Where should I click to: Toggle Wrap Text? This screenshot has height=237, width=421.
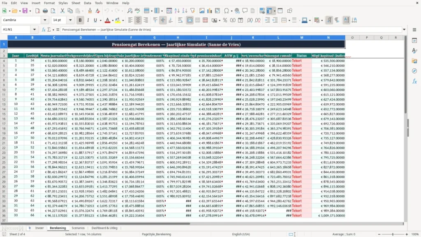pos(180,20)
